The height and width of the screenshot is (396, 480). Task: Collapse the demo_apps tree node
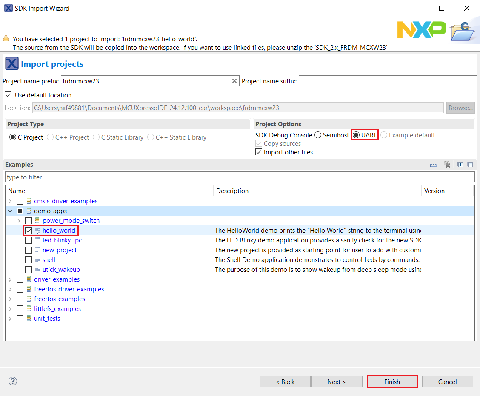10,211
